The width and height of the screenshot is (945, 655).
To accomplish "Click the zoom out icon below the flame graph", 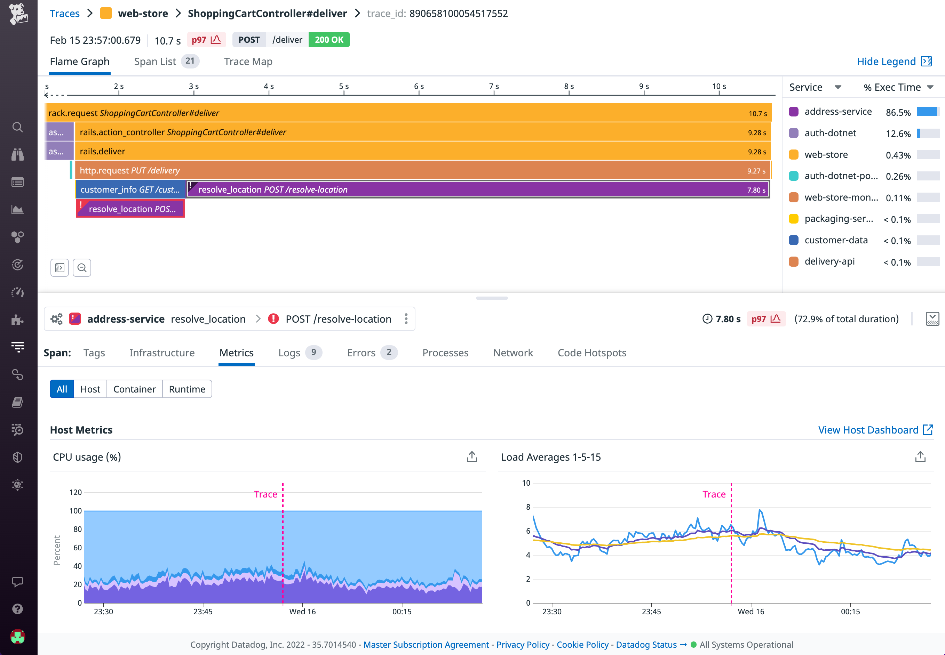I will pyautogui.click(x=82, y=267).
